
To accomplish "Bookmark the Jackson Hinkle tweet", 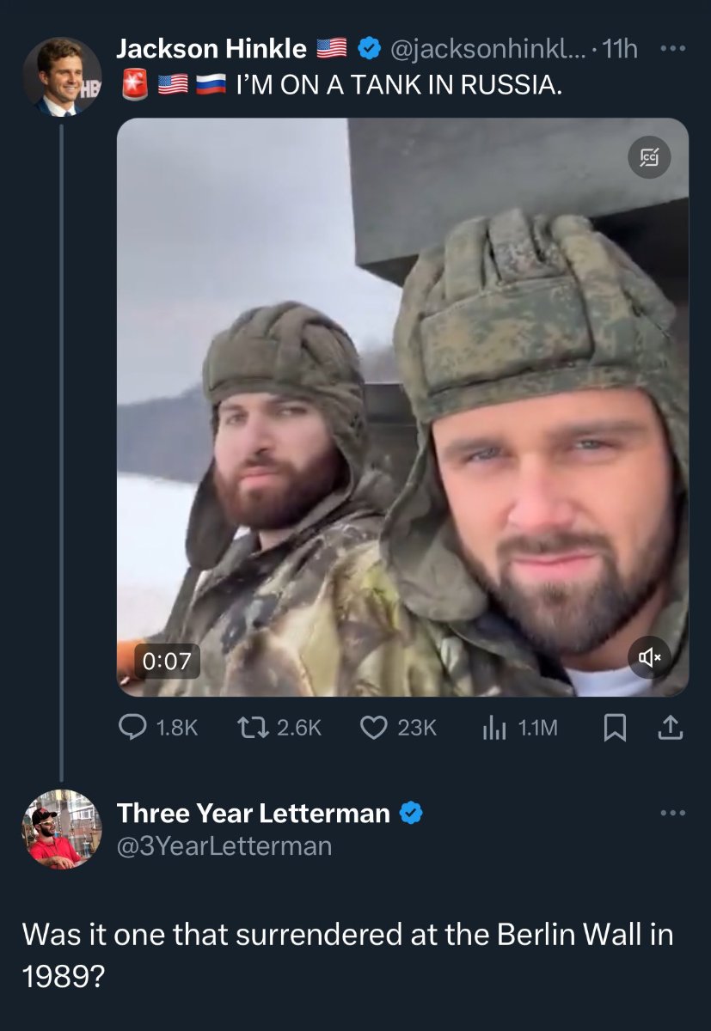I will 614,728.
